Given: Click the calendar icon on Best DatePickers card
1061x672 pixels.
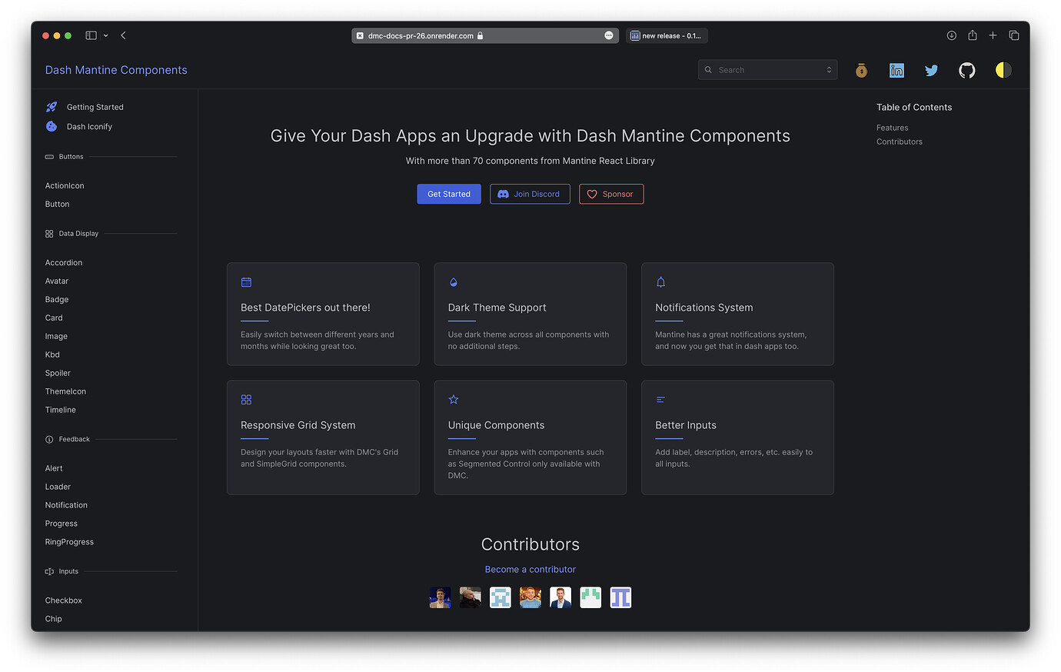Looking at the screenshot, I should [246, 282].
